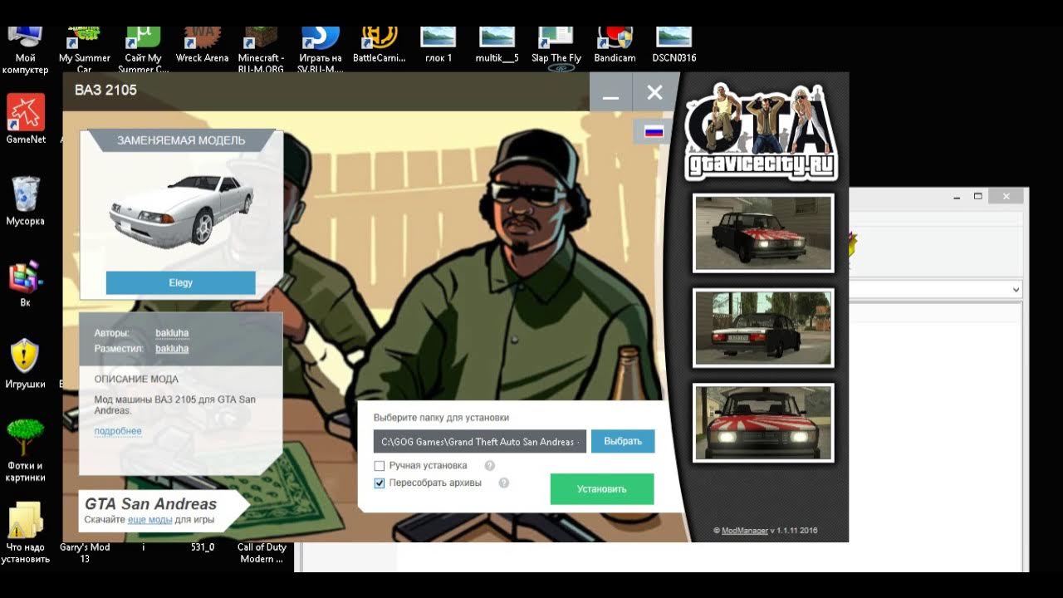
Task: View the third VAZ 2105 front screenshot
Action: (x=763, y=423)
